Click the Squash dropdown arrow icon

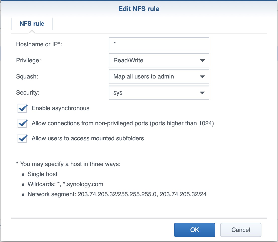(x=202, y=77)
